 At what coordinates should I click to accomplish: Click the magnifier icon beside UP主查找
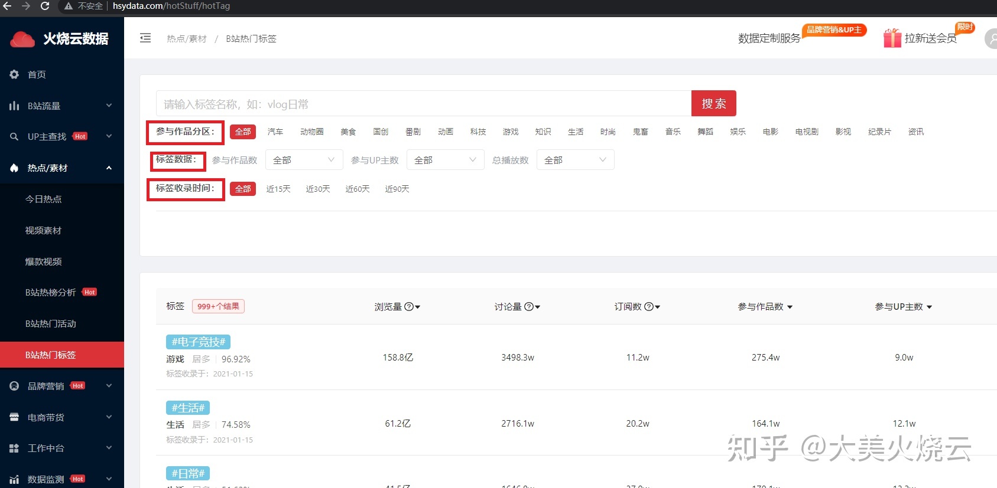(14, 137)
